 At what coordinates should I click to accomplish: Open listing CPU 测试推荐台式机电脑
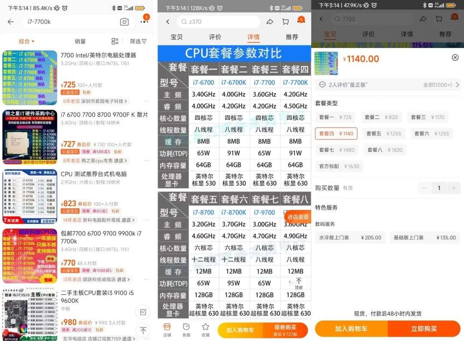pos(94,174)
